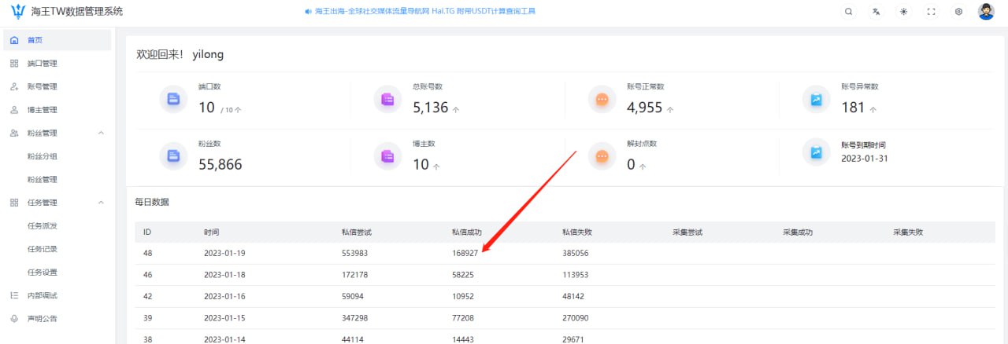
Task: Click the trident logo of 海王TW
Action: (17, 12)
